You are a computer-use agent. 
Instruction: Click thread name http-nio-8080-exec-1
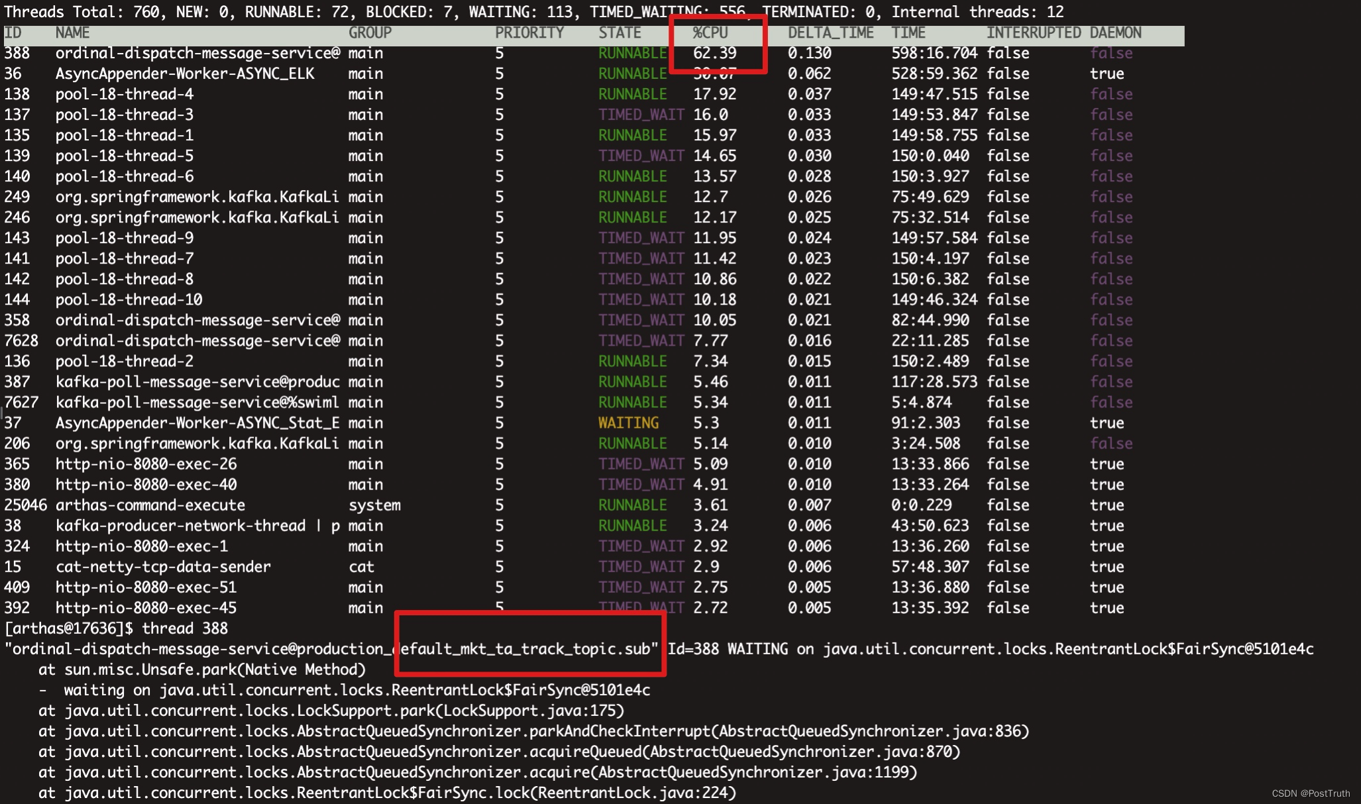pos(142,546)
